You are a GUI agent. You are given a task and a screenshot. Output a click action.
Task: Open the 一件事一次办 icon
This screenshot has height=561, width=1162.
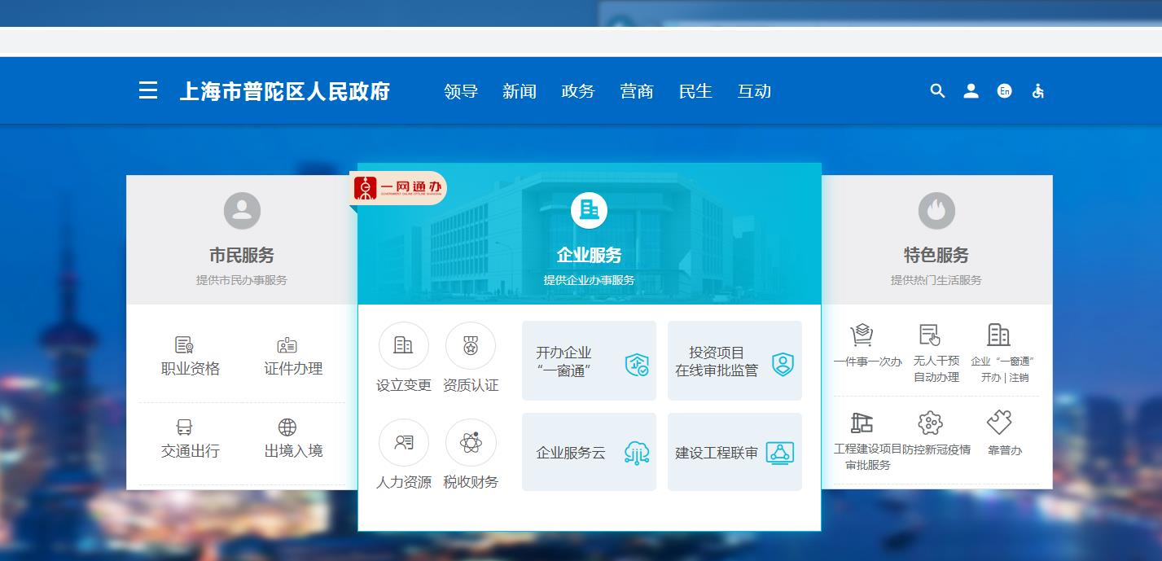click(x=862, y=335)
